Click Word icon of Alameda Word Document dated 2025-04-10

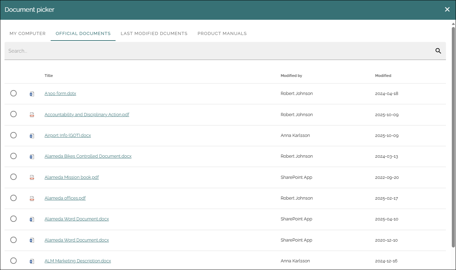coord(32,219)
